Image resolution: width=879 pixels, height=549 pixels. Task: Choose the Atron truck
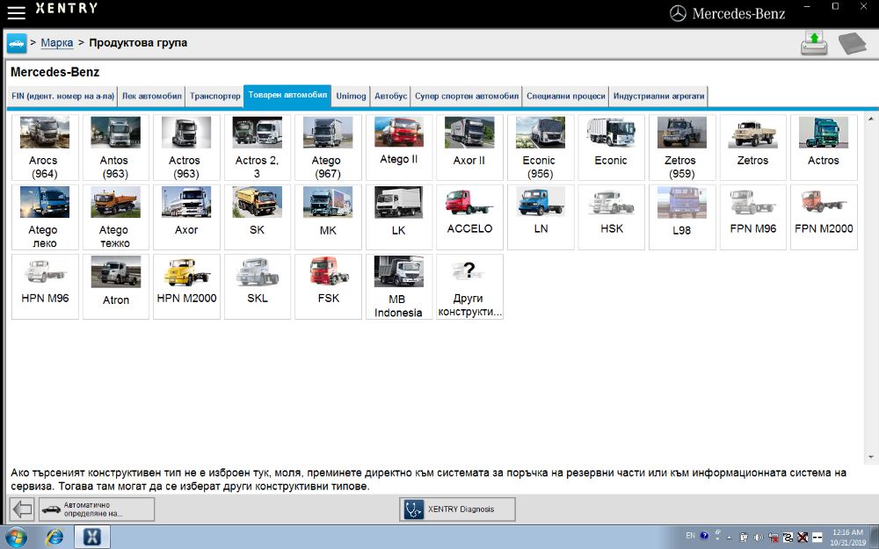[x=115, y=287]
